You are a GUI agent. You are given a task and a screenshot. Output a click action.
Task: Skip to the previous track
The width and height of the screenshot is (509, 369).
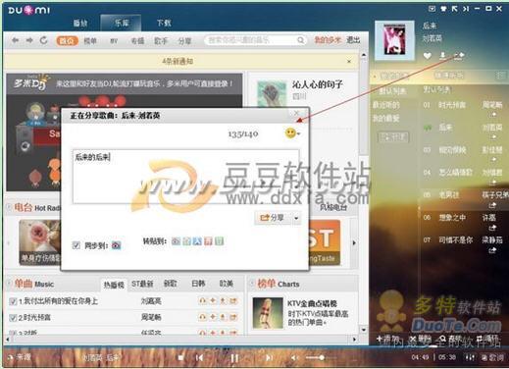point(199,358)
